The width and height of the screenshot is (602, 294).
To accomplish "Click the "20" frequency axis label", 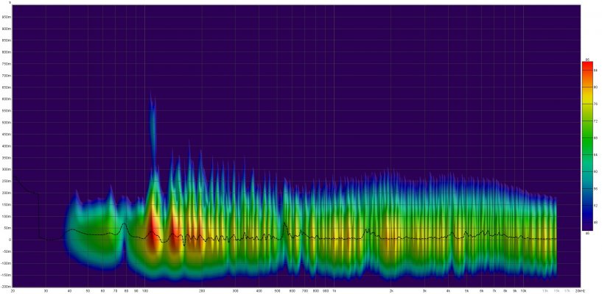I will (x=13, y=291).
